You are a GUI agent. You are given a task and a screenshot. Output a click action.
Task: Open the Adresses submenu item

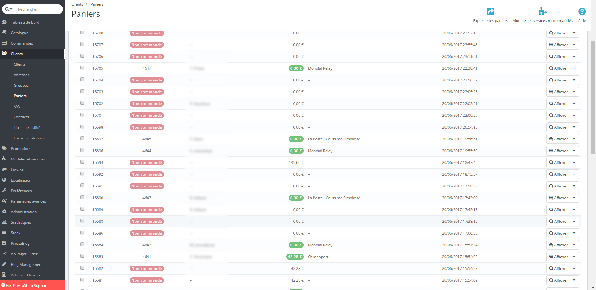[21, 75]
